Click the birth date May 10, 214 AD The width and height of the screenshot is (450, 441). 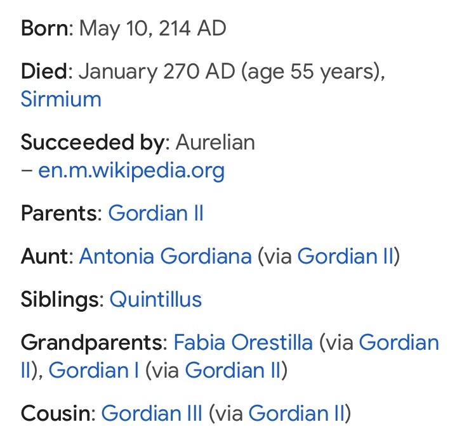[x=153, y=29]
